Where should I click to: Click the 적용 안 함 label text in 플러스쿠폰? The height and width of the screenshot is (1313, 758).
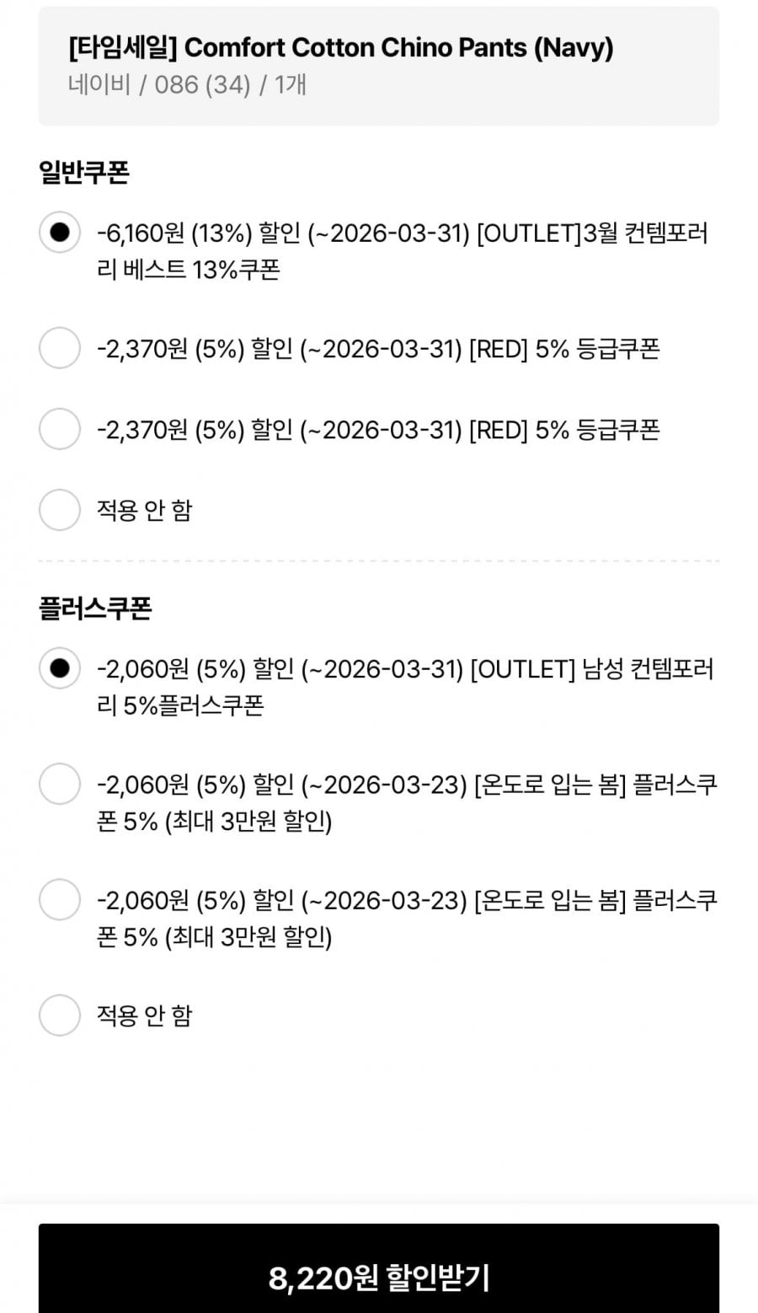click(144, 1015)
